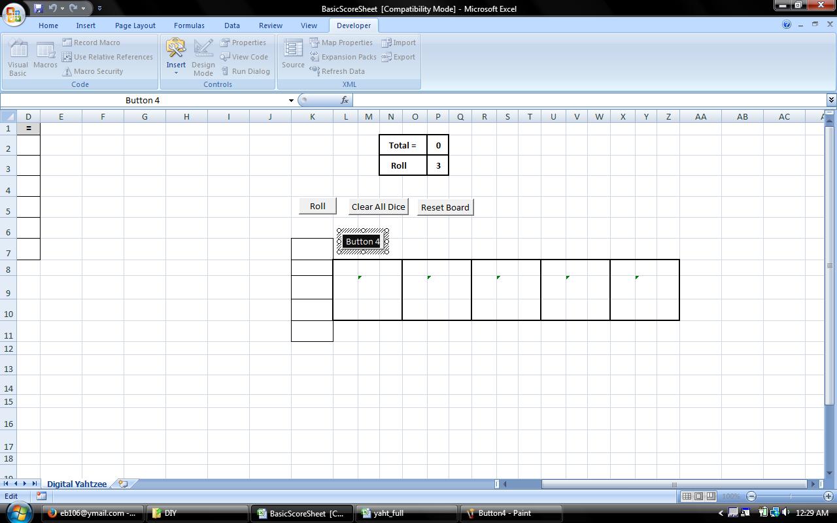Click the Roll button on the sheet
The width and height of the screenshot is (837, 523).
coord(318,206)
